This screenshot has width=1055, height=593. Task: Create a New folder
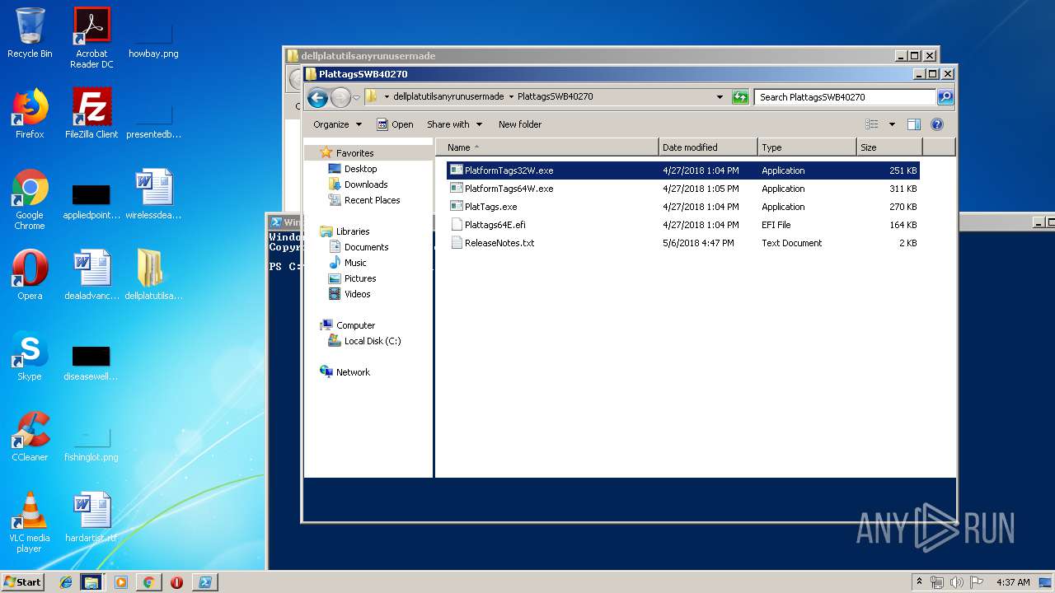[x=520, y=124]
